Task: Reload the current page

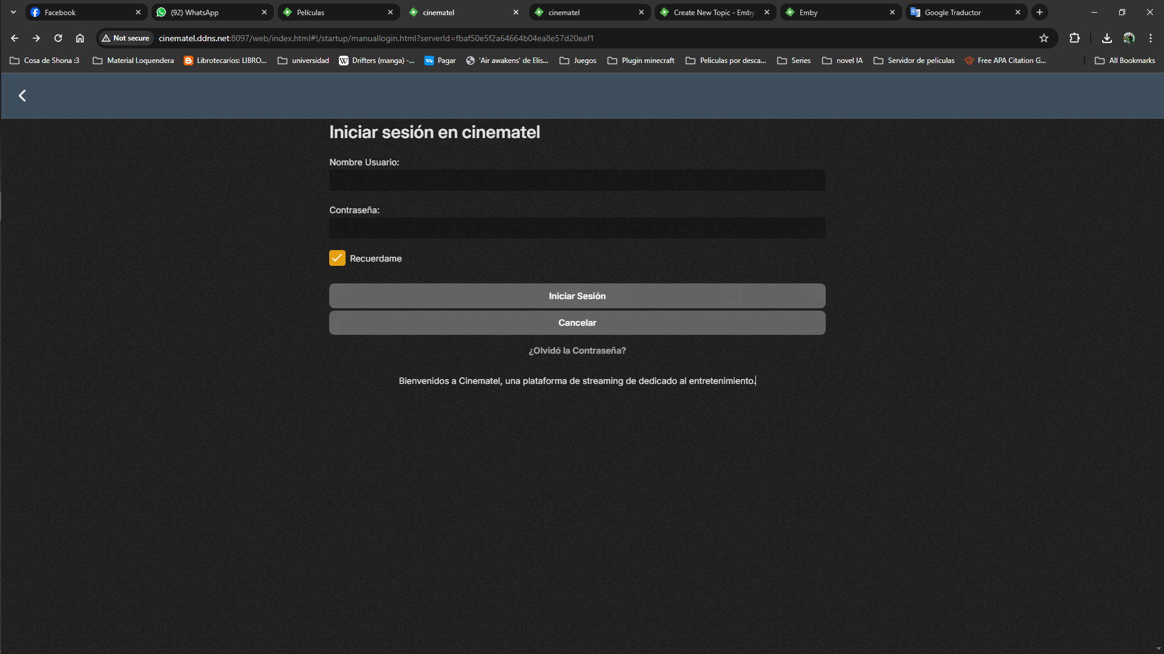Action: 58,38
